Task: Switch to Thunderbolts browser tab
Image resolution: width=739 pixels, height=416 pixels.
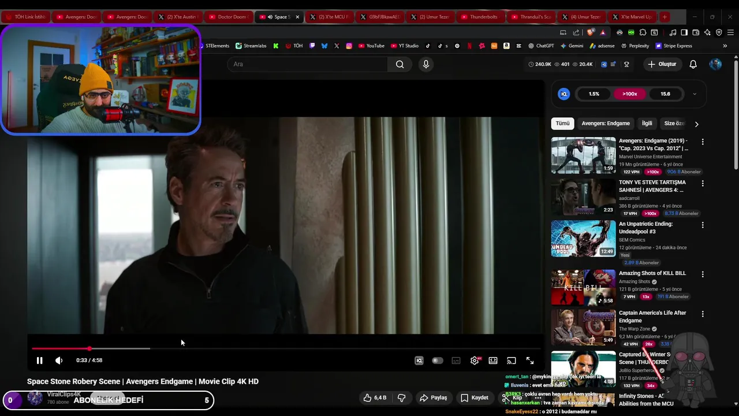Action: click(480, 17)
